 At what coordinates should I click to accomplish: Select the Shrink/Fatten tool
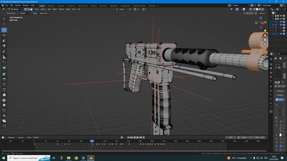point(4,116)
